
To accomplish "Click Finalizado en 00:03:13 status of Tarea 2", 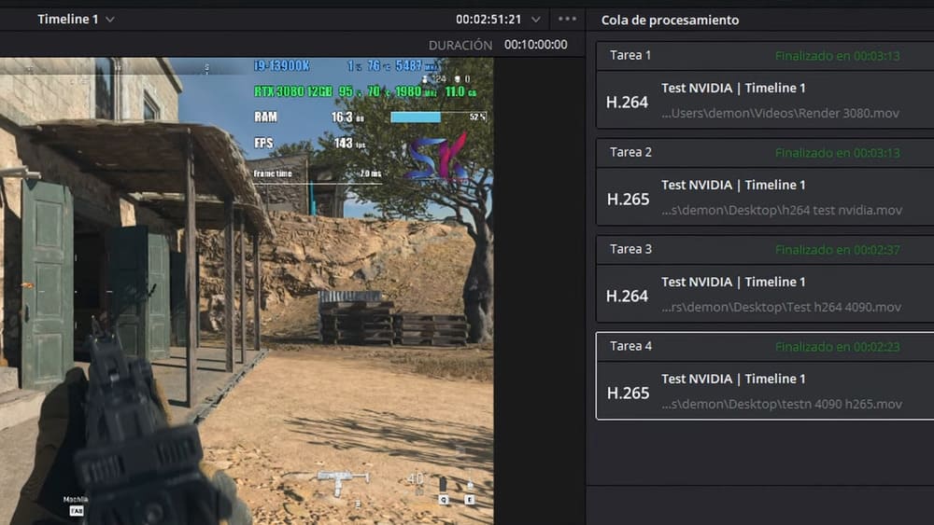I will (838, 153).
